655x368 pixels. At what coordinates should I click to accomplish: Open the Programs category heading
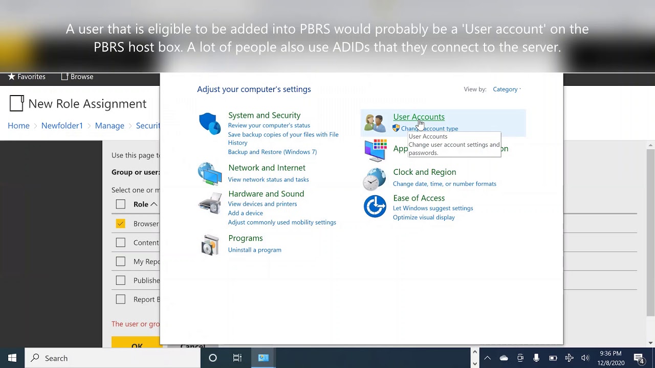click(x=245, y=238)
